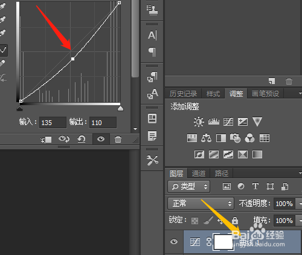302x255 pixels.
Task: Click the 输出 value field showing 110
Action: (x=103, y=123)
